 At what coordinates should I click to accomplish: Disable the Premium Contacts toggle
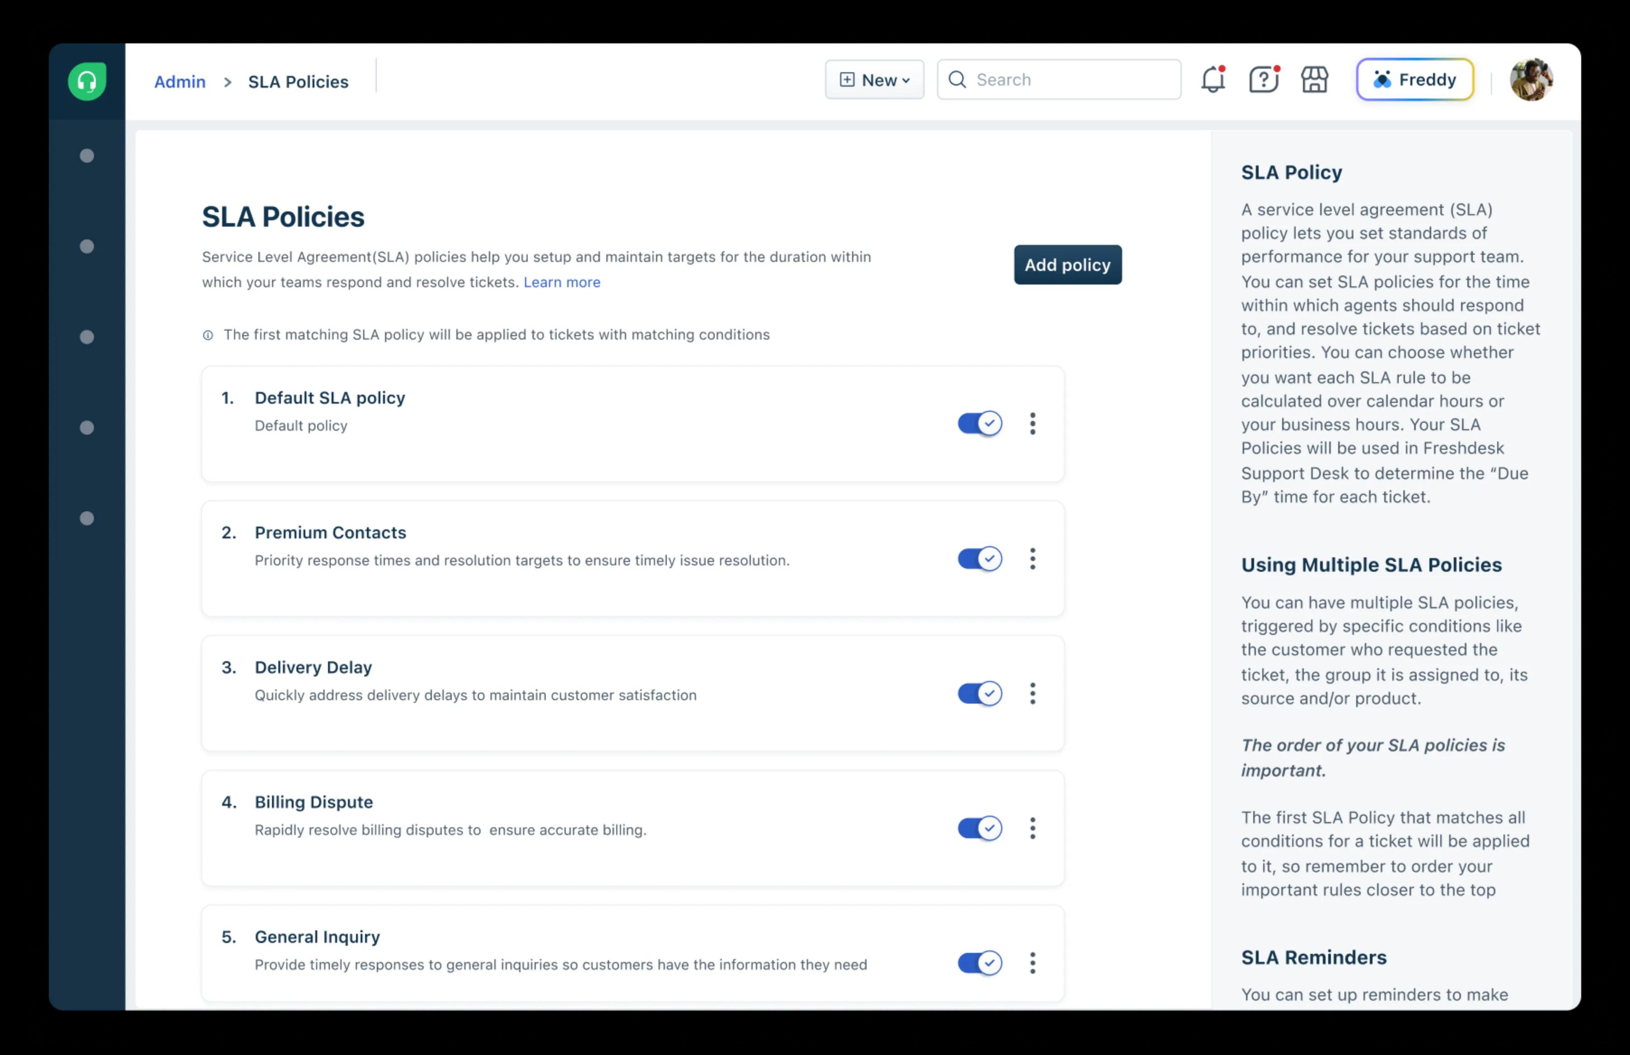click(x=979, y=559)
